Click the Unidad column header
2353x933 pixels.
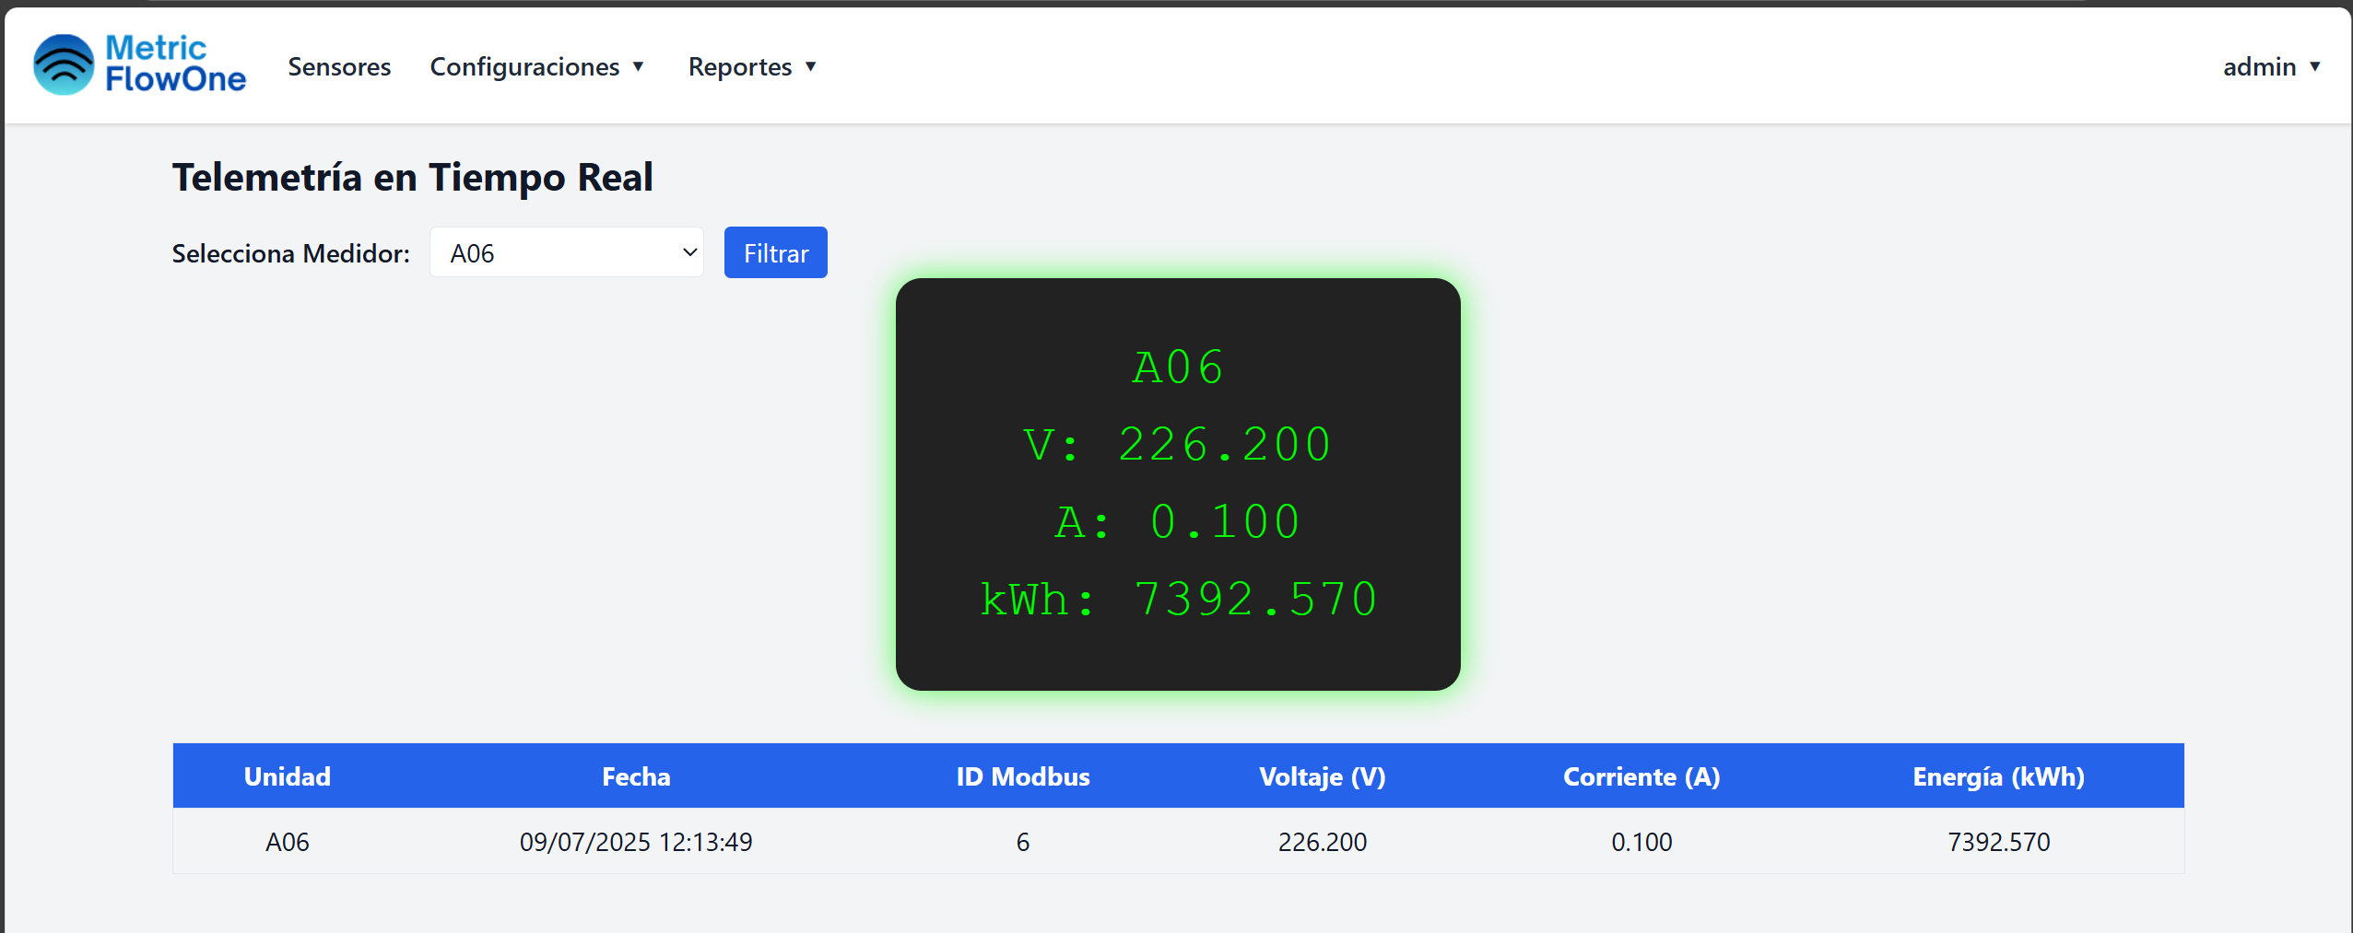coord(287,776)
